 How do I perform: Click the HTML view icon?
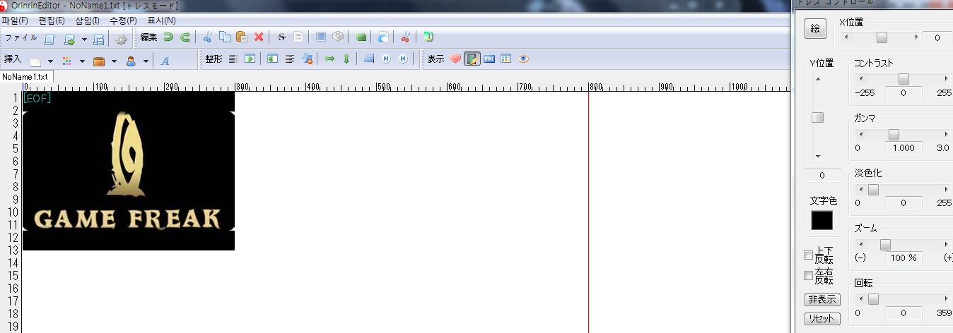[x=489, y=59]
